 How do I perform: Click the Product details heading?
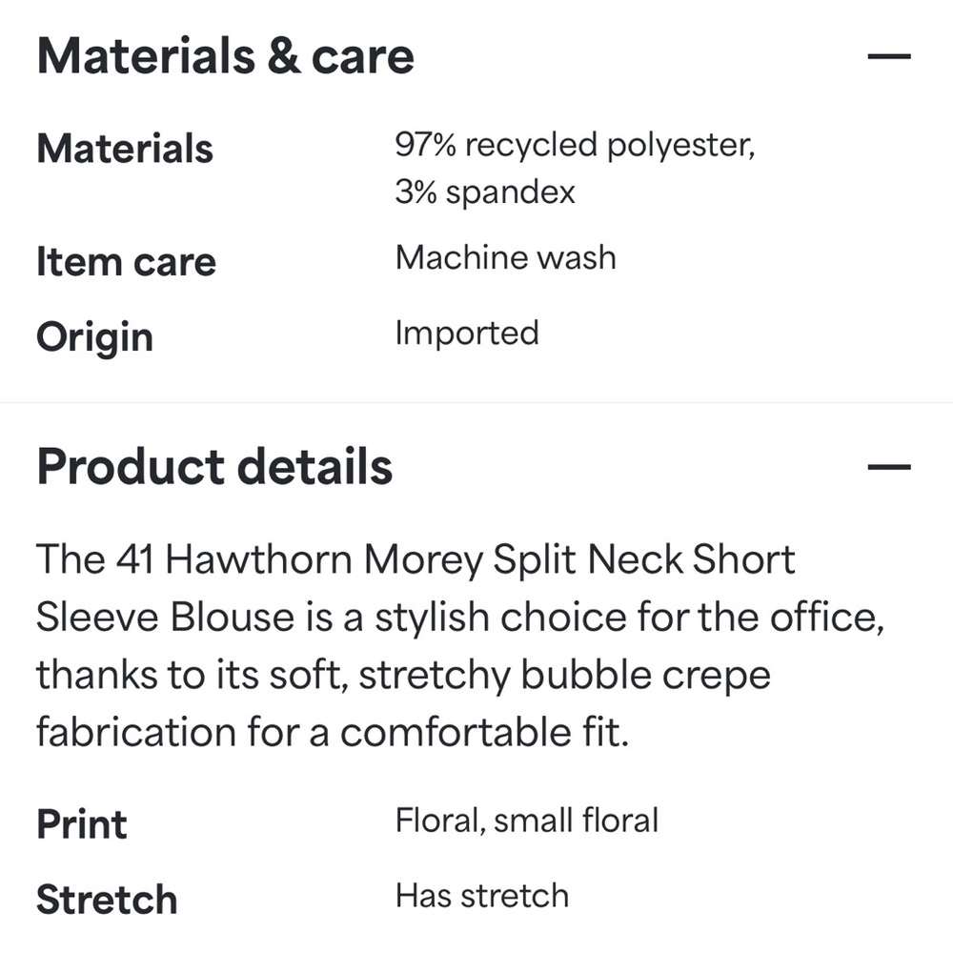click(x=214, y=467)
